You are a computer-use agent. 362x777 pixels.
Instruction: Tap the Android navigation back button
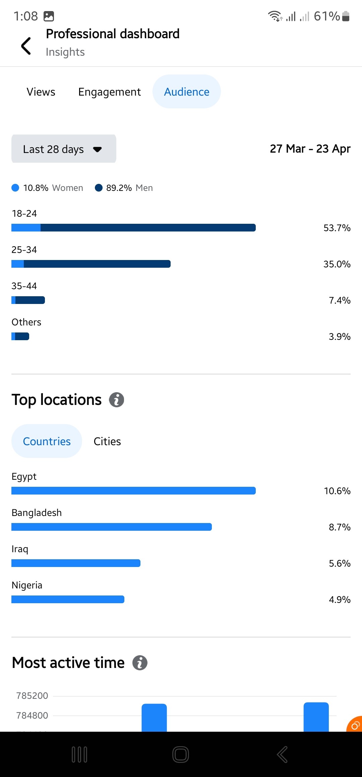tap(282, 755)
